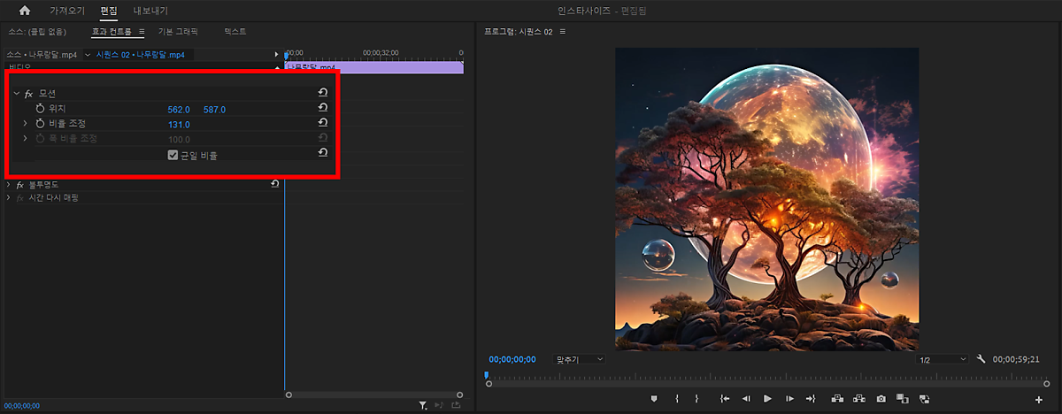
Task: Uncheck the 균일 비율 checkbox
Action: click(173, 155)
